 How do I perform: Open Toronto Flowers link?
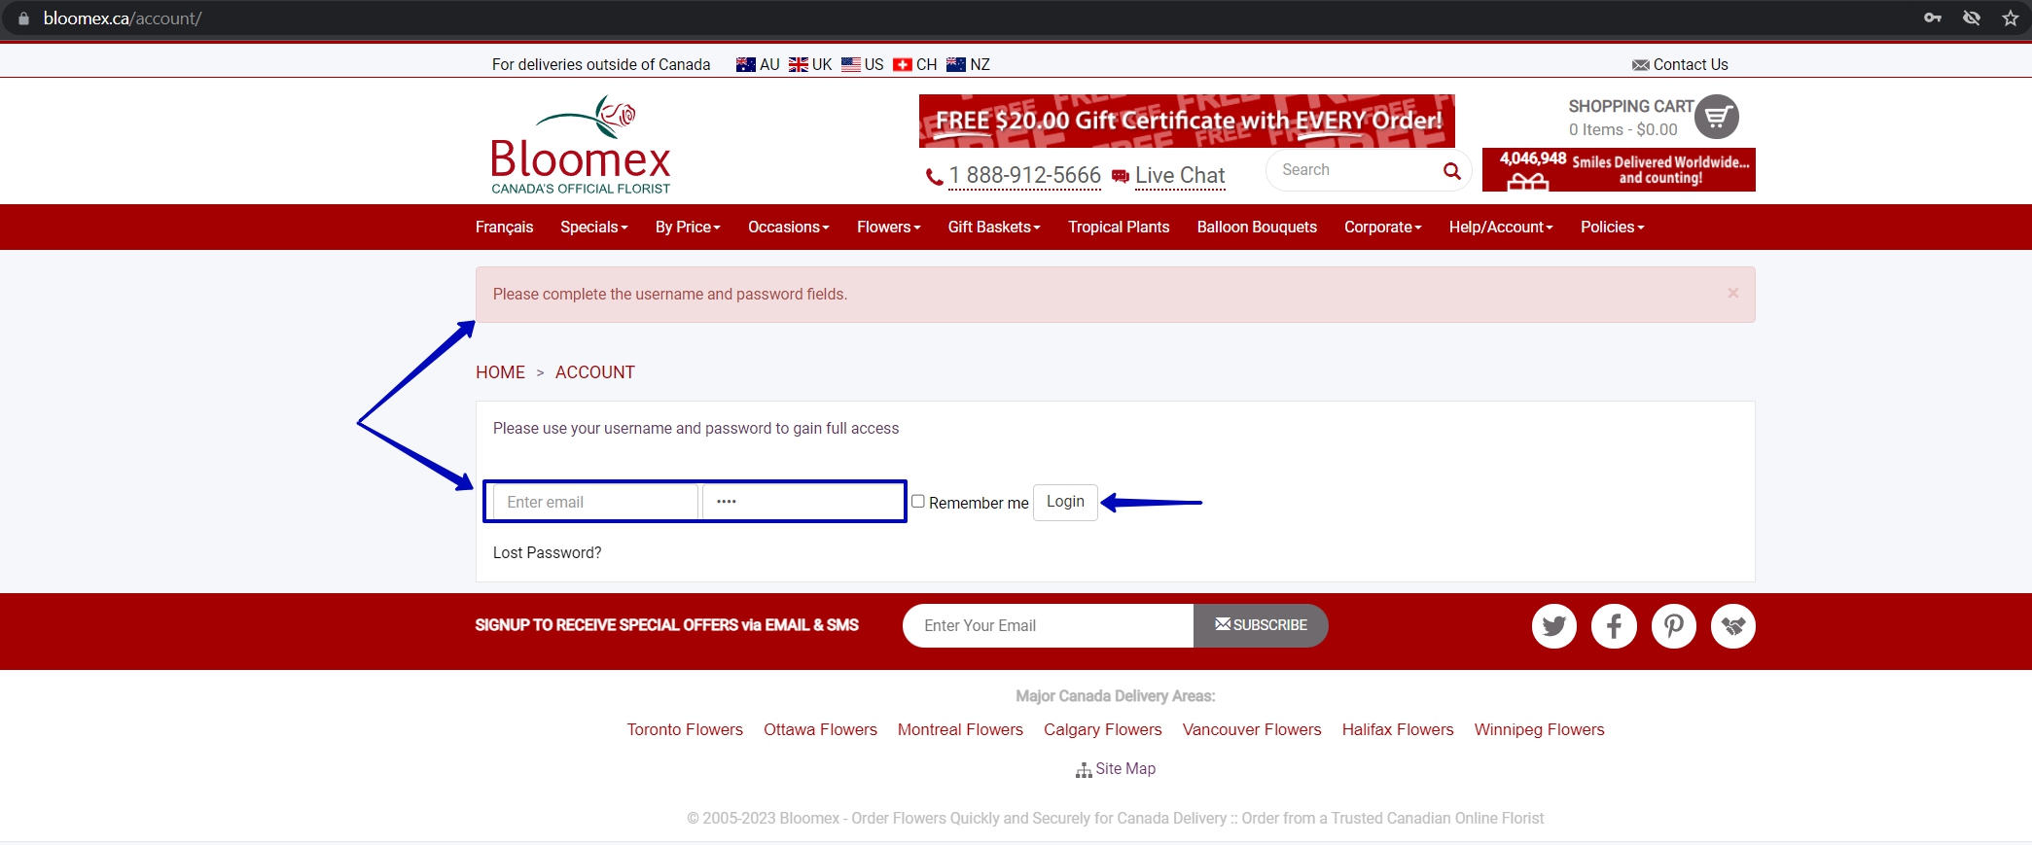[x=685, y=729]
